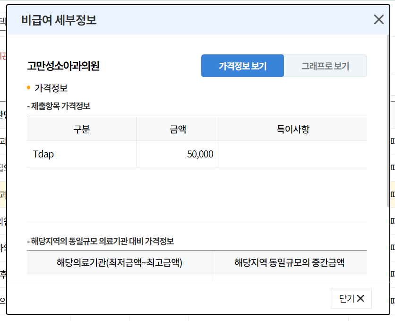Click the X icon to dismiss 비급여 세부정보

378,19
